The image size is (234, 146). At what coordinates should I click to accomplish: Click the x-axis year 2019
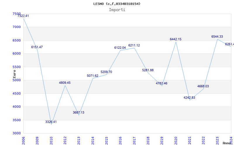click(162, 141)
